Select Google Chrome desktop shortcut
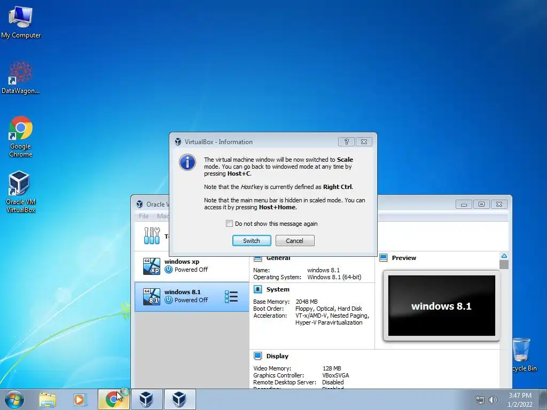 [21, 137]
